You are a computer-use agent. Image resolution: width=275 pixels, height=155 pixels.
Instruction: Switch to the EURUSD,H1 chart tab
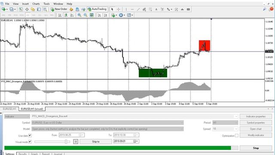tap(9, 109)
